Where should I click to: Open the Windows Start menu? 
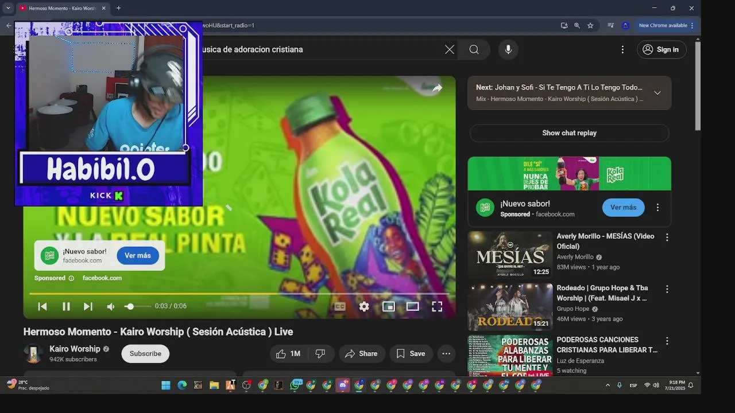(166, 385)
